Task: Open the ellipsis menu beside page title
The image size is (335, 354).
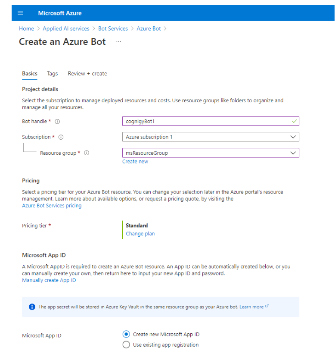Action: point(118,42)
